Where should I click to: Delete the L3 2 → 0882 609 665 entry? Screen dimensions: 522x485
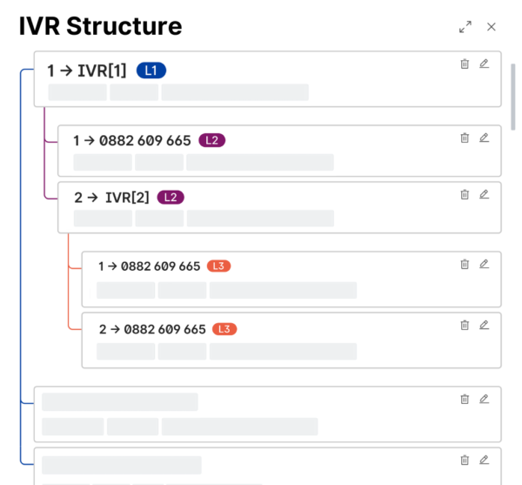point(465,325)
